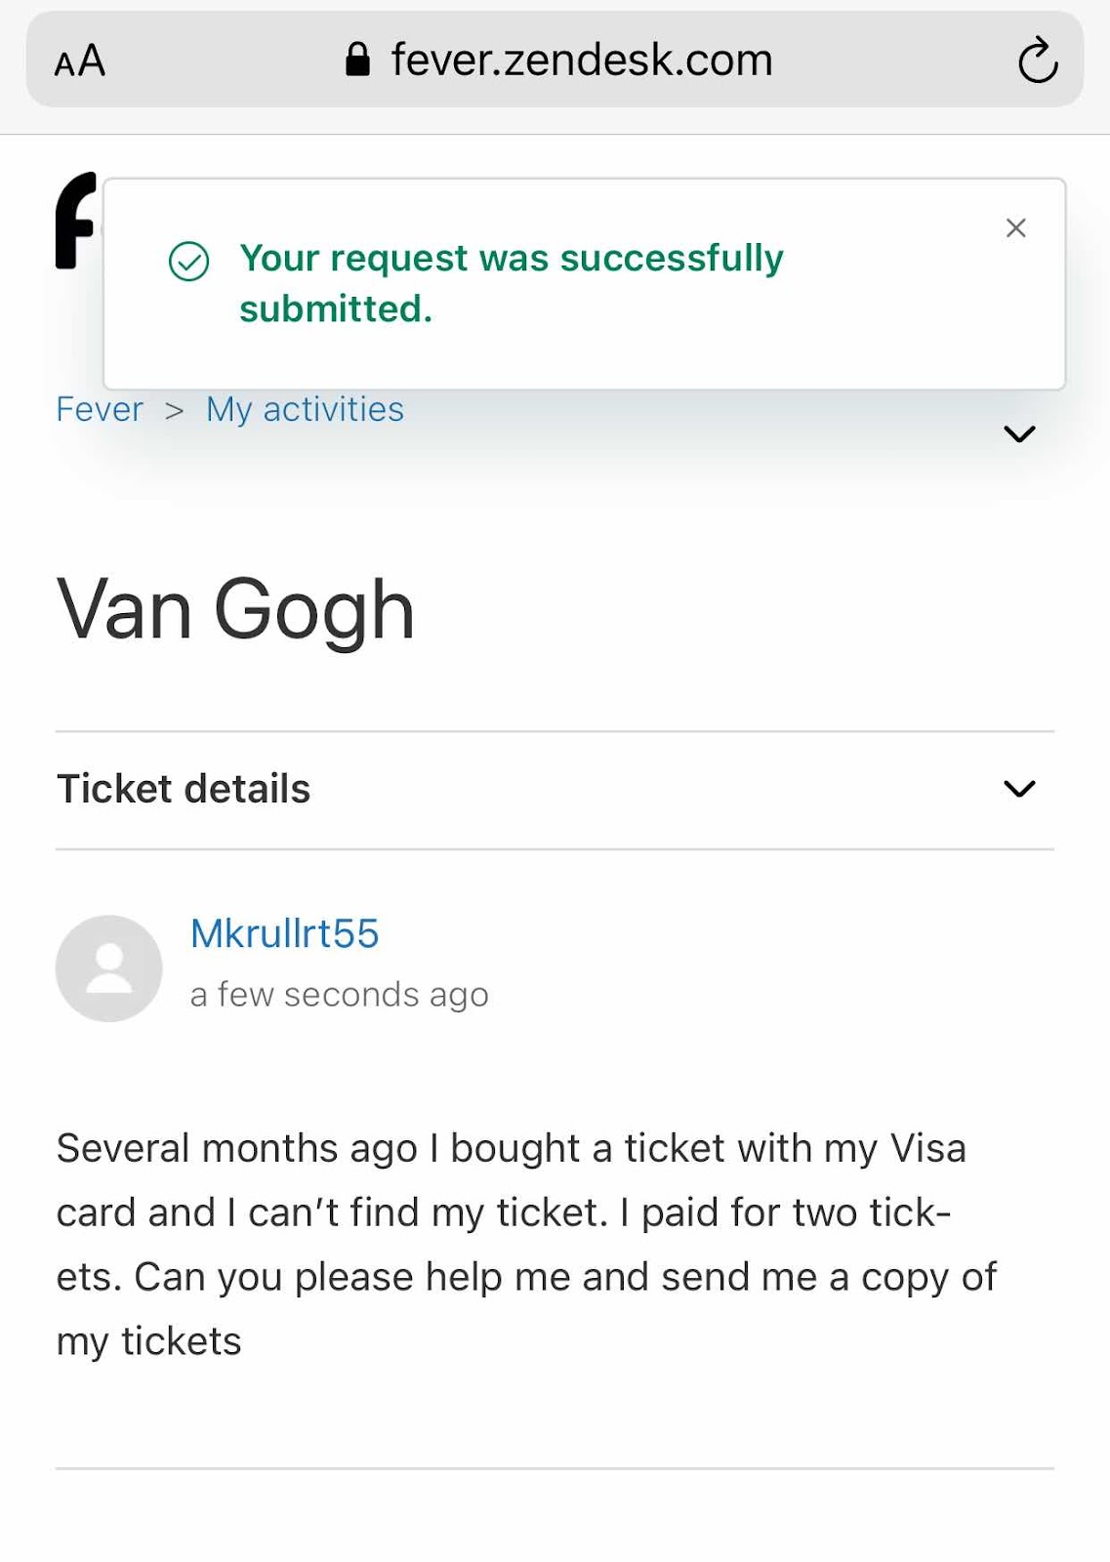Click the 'a few seconds ago' timestamp
Screen dimensions: 1110x1562
(x=339, y=994)
